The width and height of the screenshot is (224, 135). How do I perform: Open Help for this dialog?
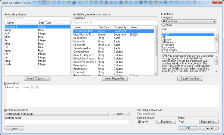coord(14,128)
